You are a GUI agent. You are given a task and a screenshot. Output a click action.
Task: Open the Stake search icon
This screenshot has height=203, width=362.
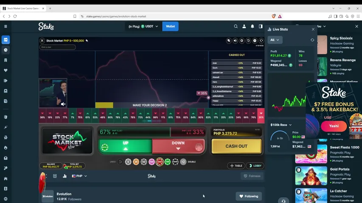coord(236,27)
